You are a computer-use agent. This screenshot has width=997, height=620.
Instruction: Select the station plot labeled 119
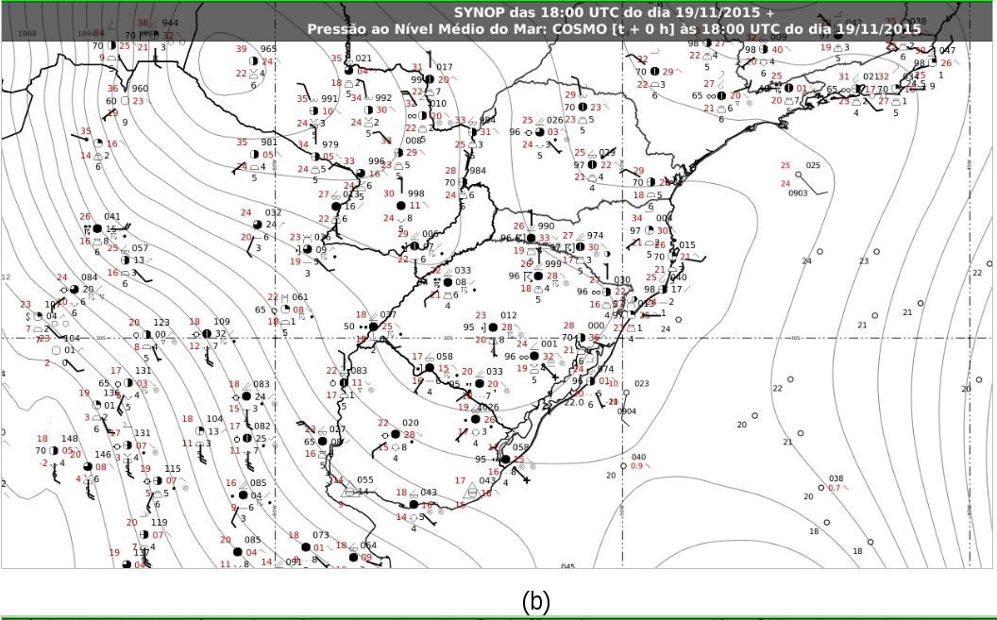pyautogui.click(x=144, y=534)
